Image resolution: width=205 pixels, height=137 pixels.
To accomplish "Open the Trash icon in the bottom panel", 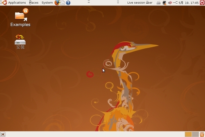I will click(202, 134).
